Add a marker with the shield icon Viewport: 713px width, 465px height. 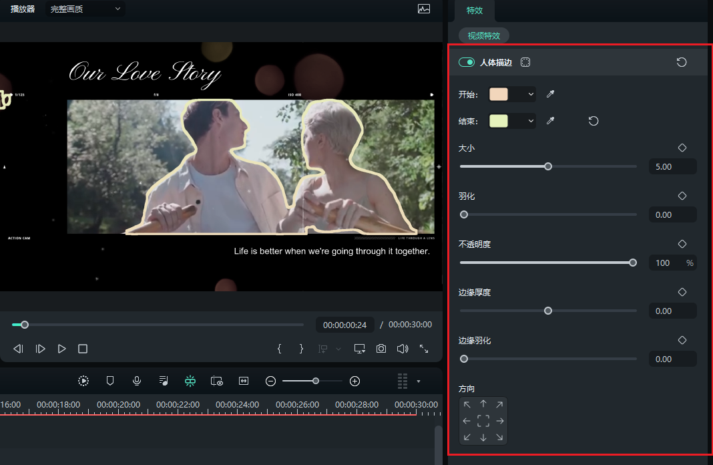pyautogui.click(x=110, y=381)
